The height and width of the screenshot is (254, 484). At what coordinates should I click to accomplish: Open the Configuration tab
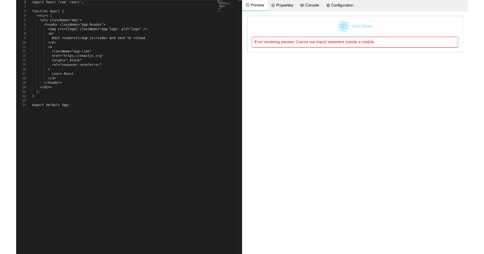(340, 5)
